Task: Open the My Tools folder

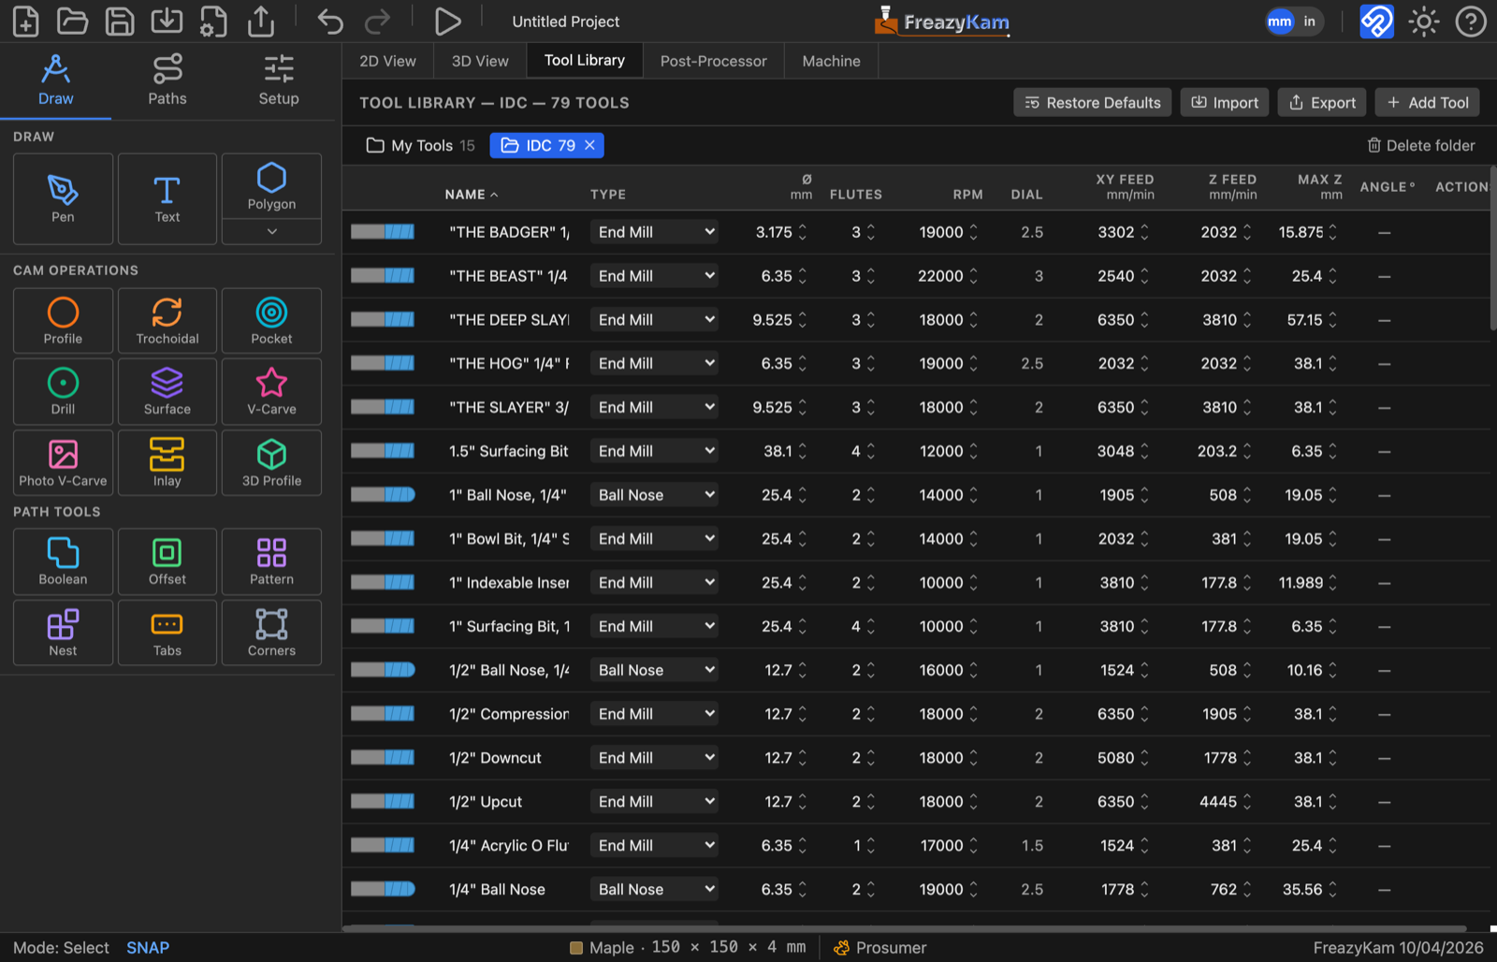Action: [421, 145]
